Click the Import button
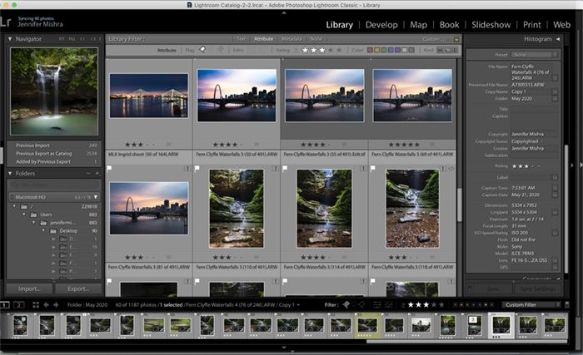 click(30, 288)
